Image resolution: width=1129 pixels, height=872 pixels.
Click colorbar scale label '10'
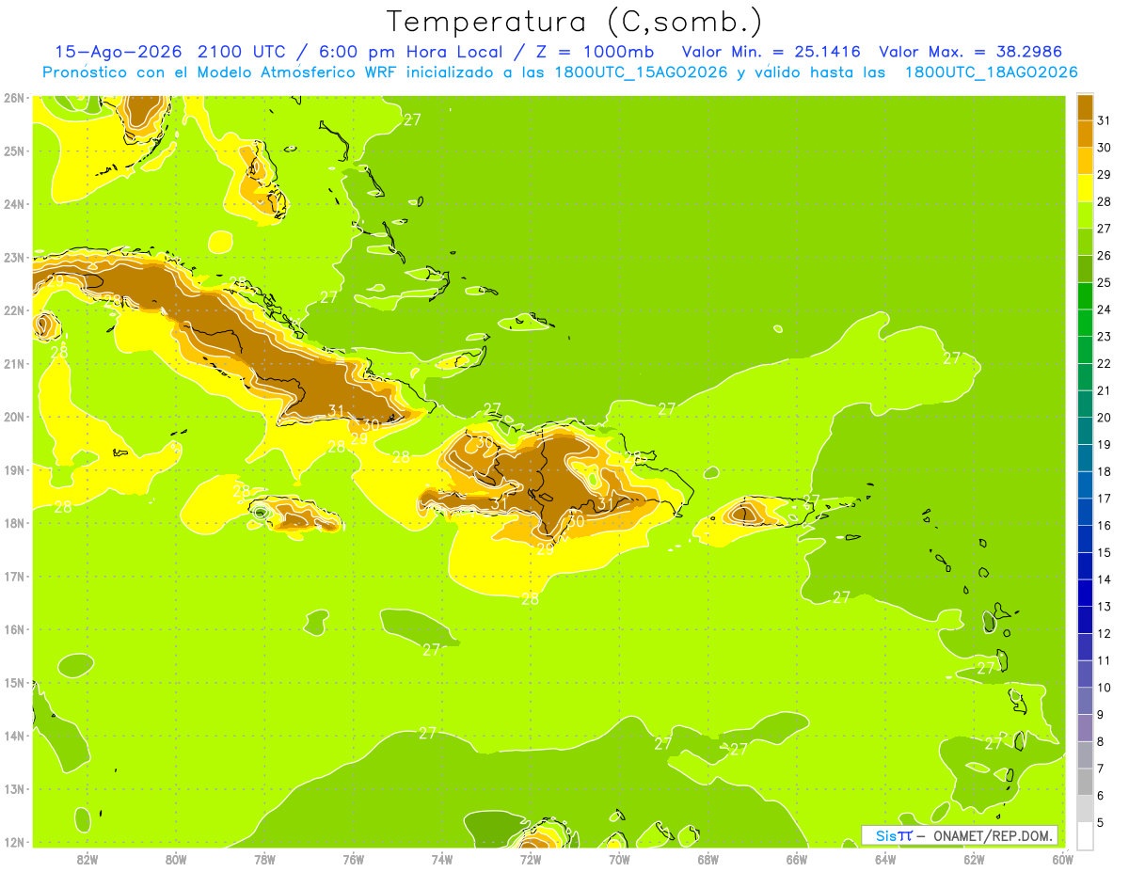pyautogui.click(x=1104, y=688)
